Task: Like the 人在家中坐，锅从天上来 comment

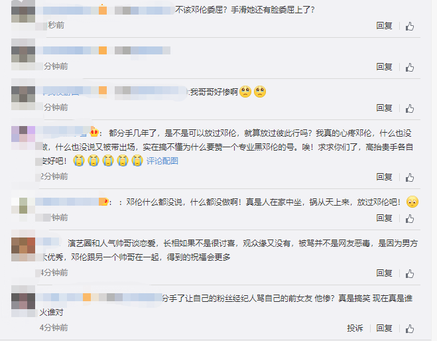Action: [410, 218]
